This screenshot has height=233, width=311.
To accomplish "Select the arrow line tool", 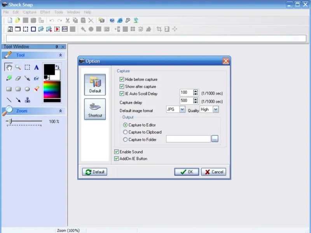I will 18,100.
